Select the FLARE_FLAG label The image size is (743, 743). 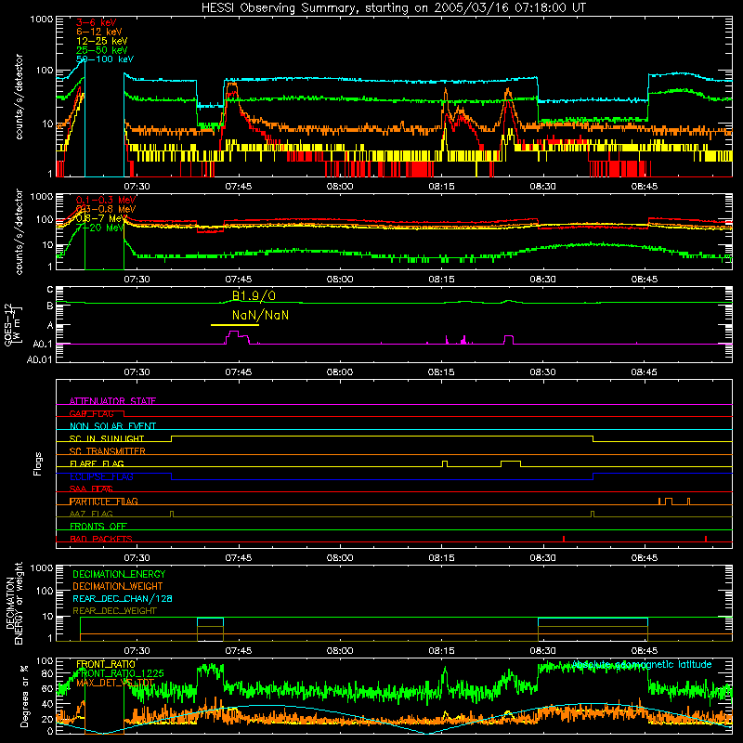tap(97, 463)
